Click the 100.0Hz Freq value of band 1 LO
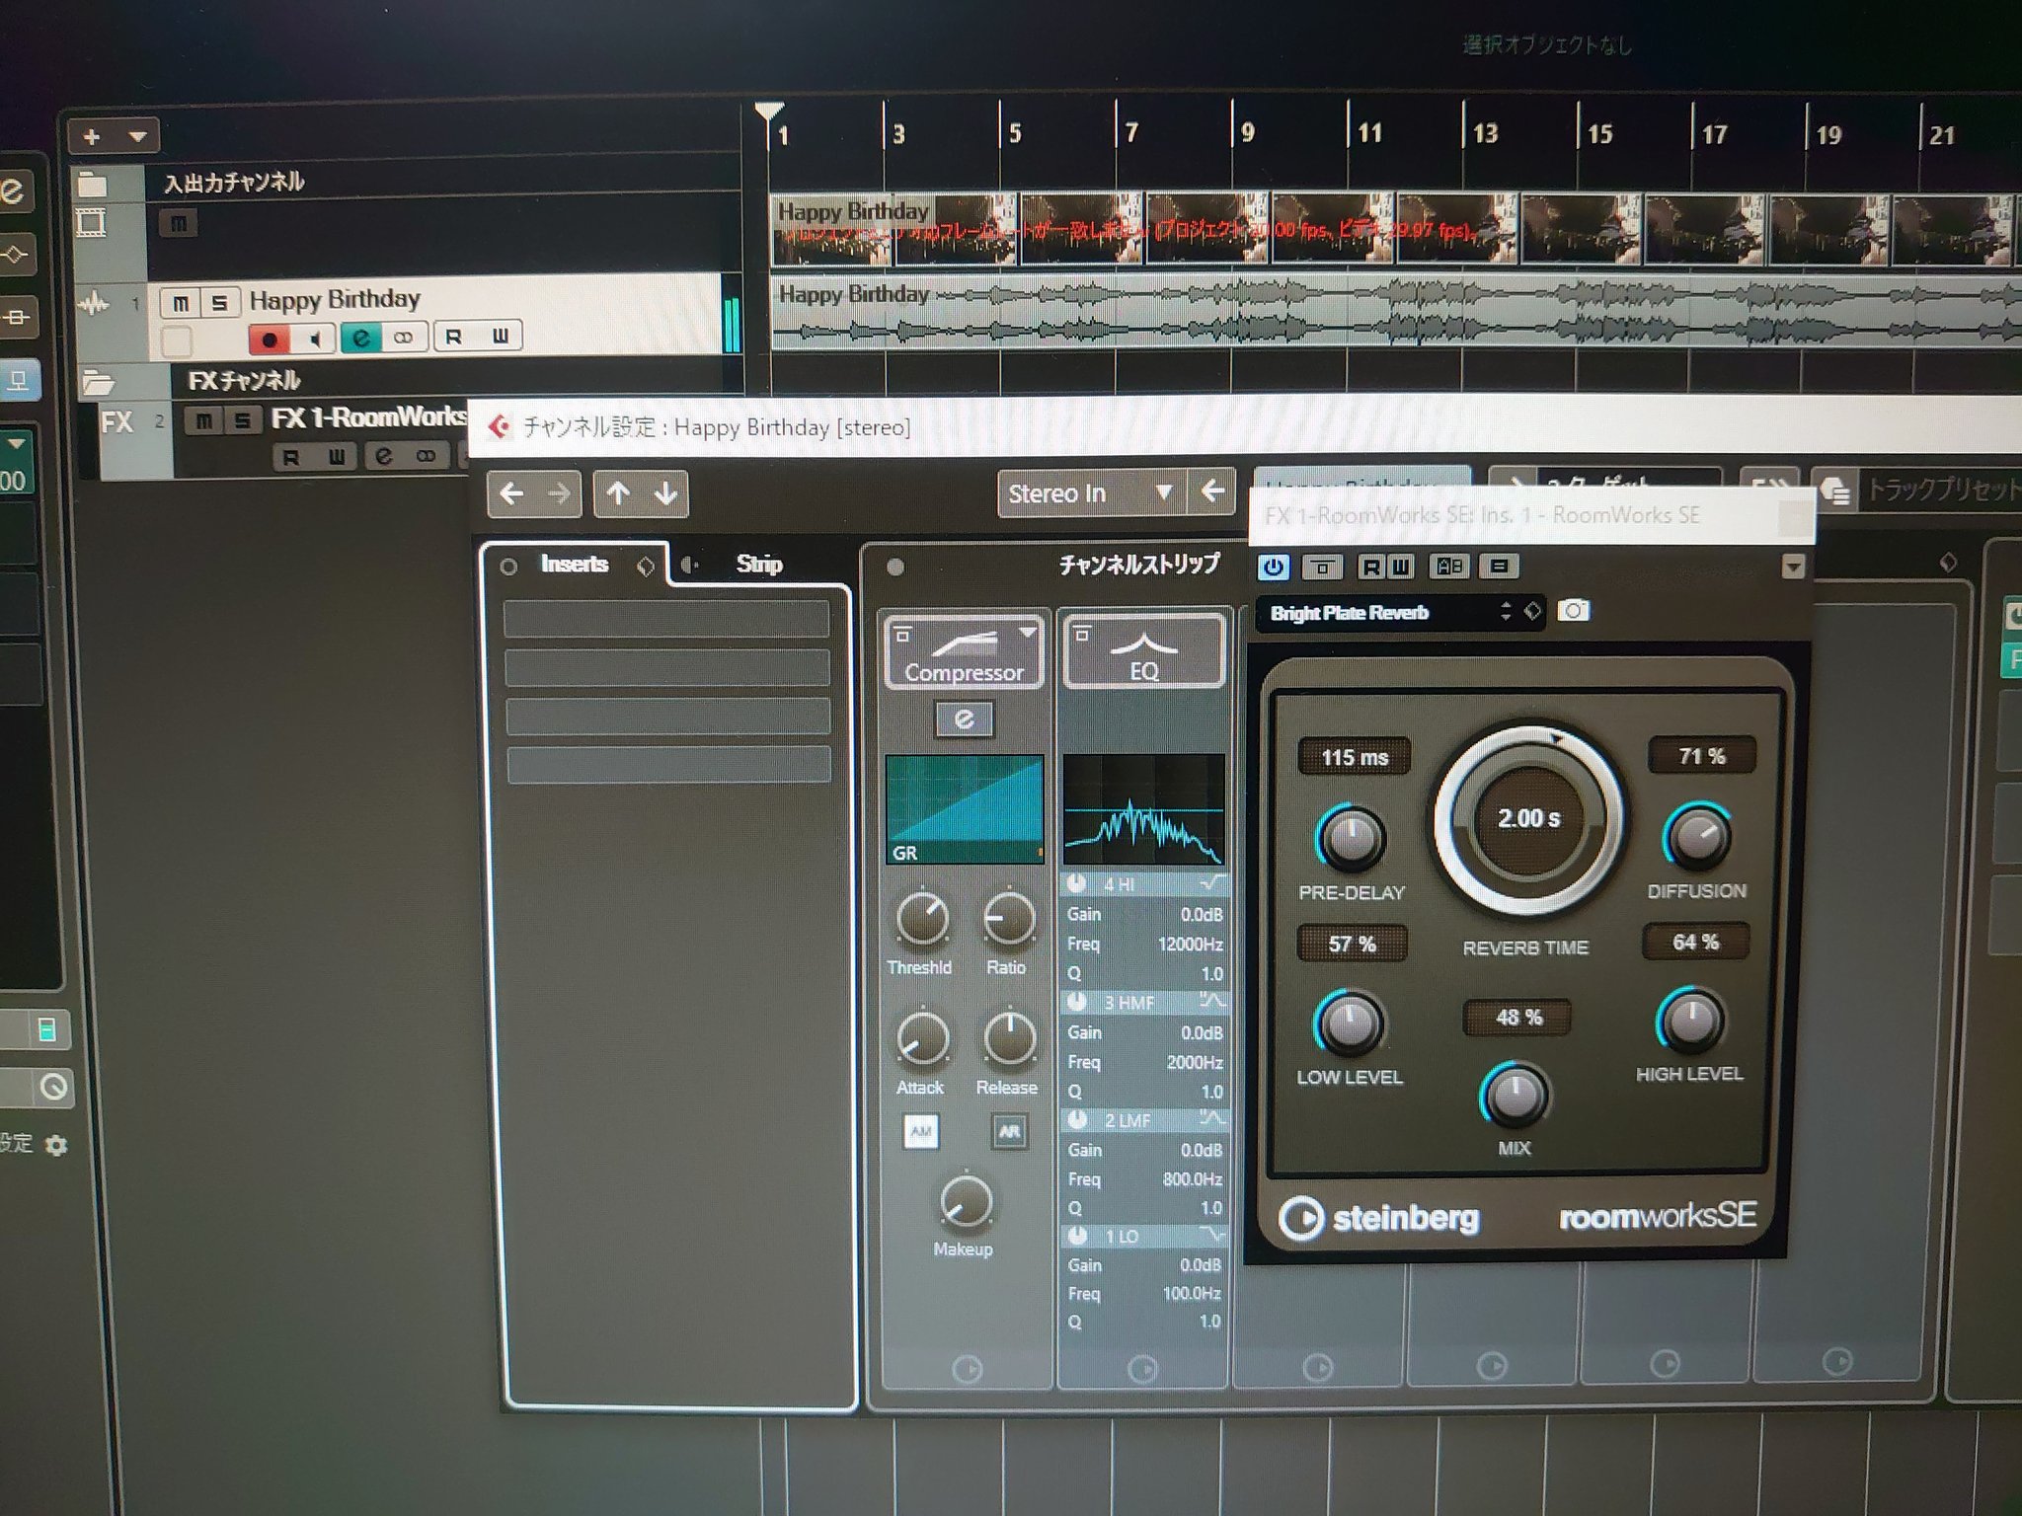2022x1516 pixels. (1192, 1294)
